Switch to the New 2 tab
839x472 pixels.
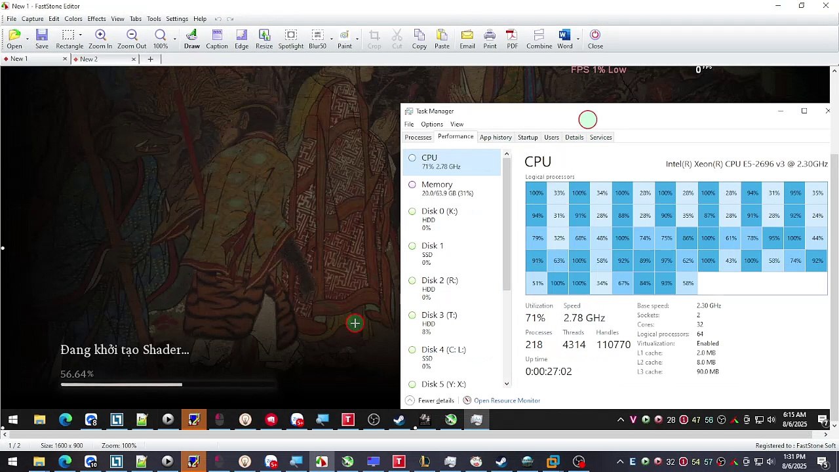point(89,59)
